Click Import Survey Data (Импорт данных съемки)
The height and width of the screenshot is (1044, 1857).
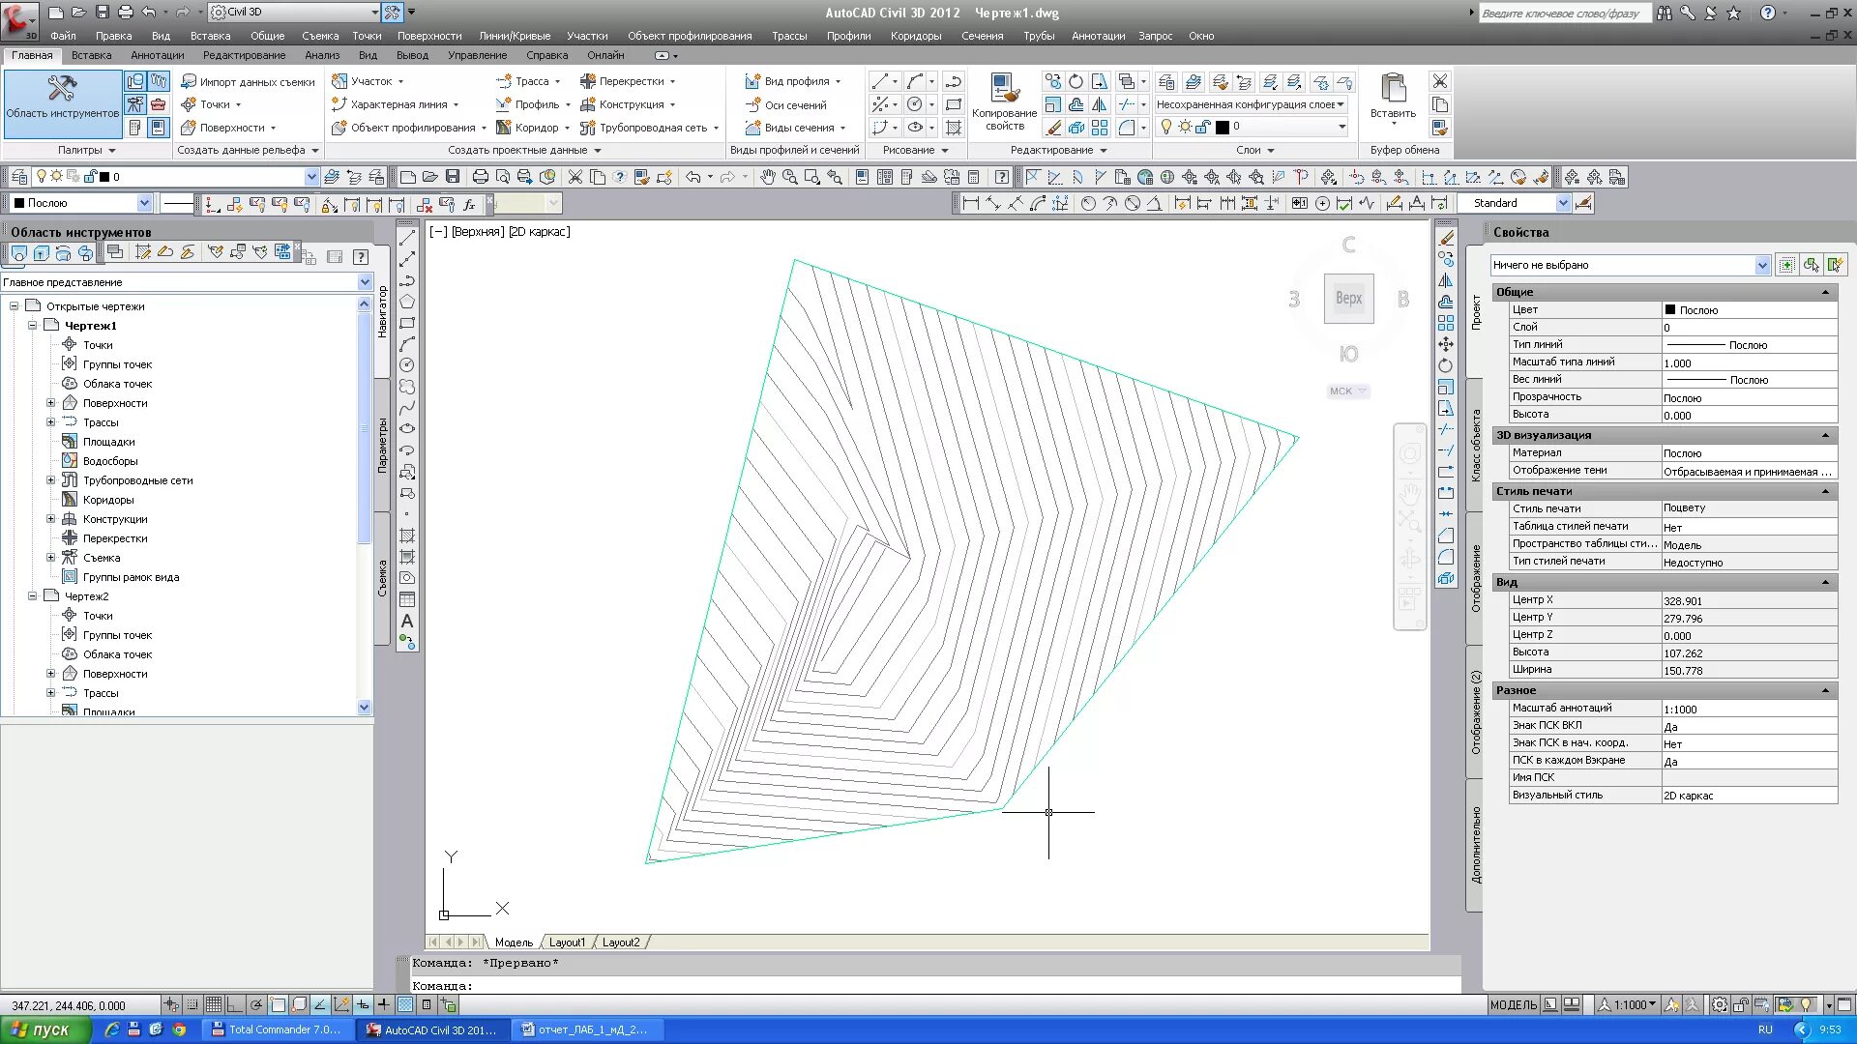click(x=249, y=82)
